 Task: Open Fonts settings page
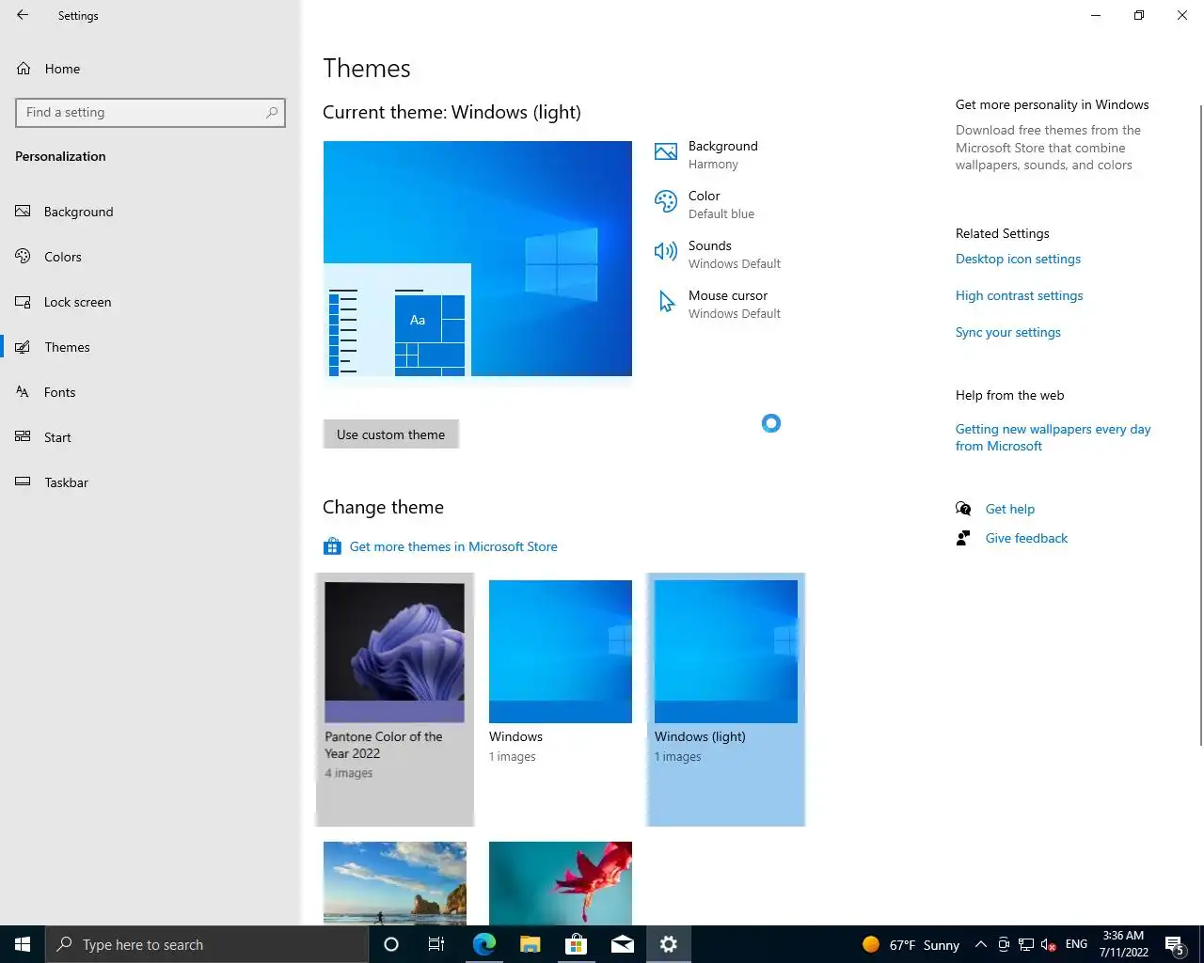pyautogui.click(x=150, y=392)
